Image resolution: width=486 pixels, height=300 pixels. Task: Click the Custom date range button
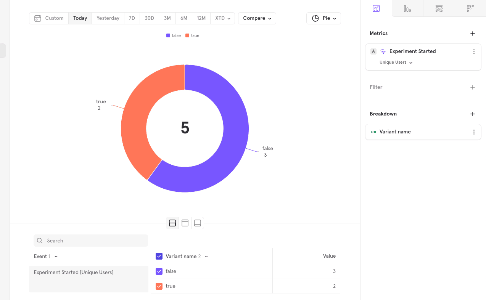[x=49, y=18]
